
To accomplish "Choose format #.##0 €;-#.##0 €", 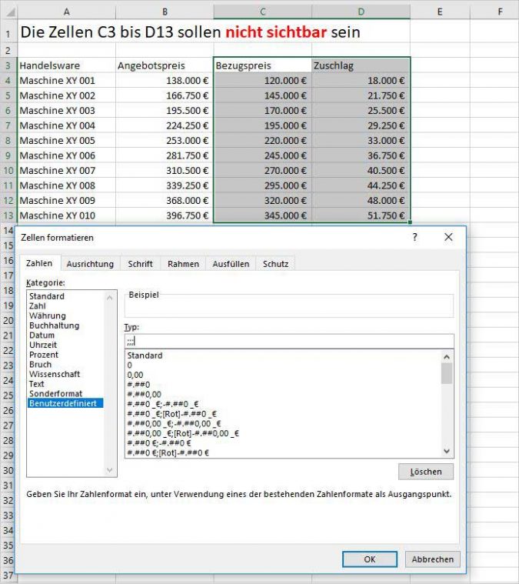I will click(159, 443).
